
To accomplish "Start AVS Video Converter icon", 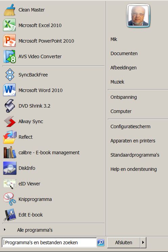I will 10,56.
